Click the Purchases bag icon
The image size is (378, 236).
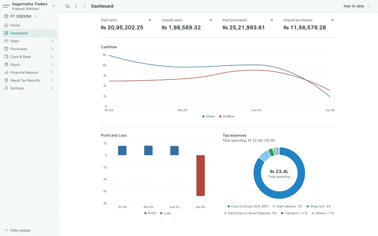click(x=6, y=49)
